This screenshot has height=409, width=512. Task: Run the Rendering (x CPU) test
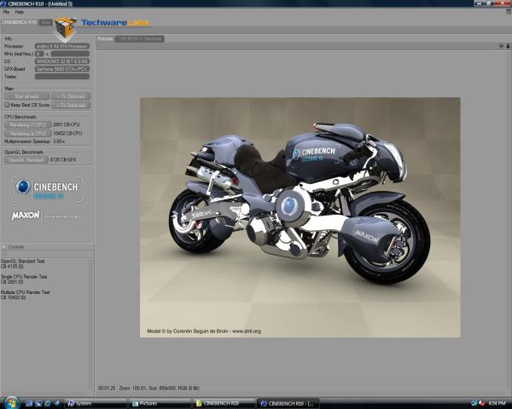point(27,134)
